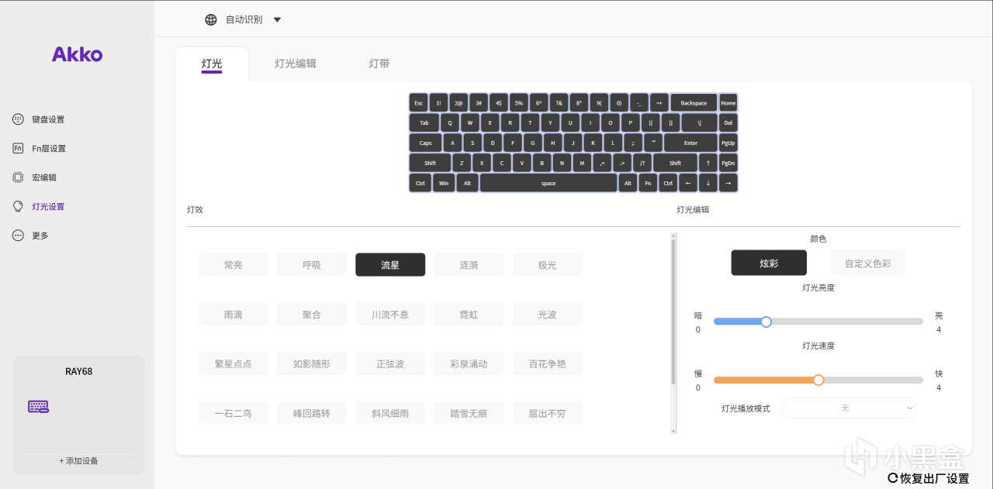The height and width of the screenshot is (489, 993).
Task: Click the Akko logo
Action: pos(77,54)
